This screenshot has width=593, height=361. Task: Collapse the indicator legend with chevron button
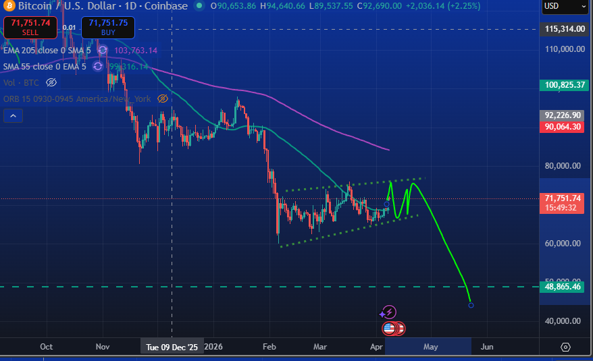pyautogui.click(x=13, y=115)
